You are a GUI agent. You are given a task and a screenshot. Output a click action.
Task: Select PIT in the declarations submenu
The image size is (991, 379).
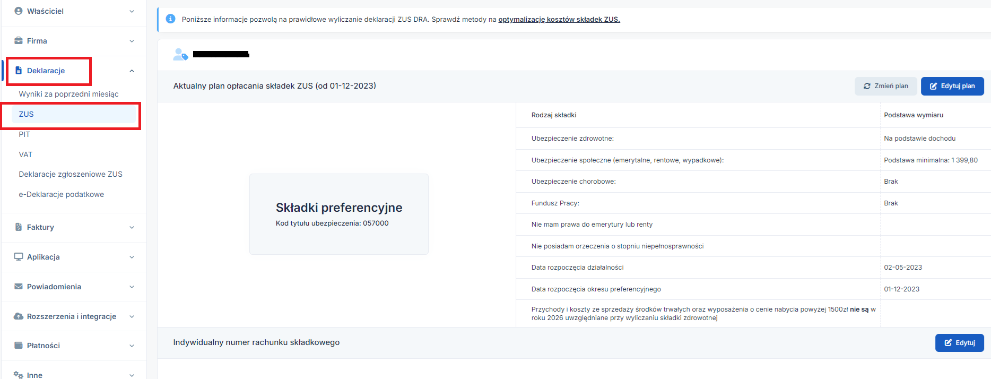24,134
